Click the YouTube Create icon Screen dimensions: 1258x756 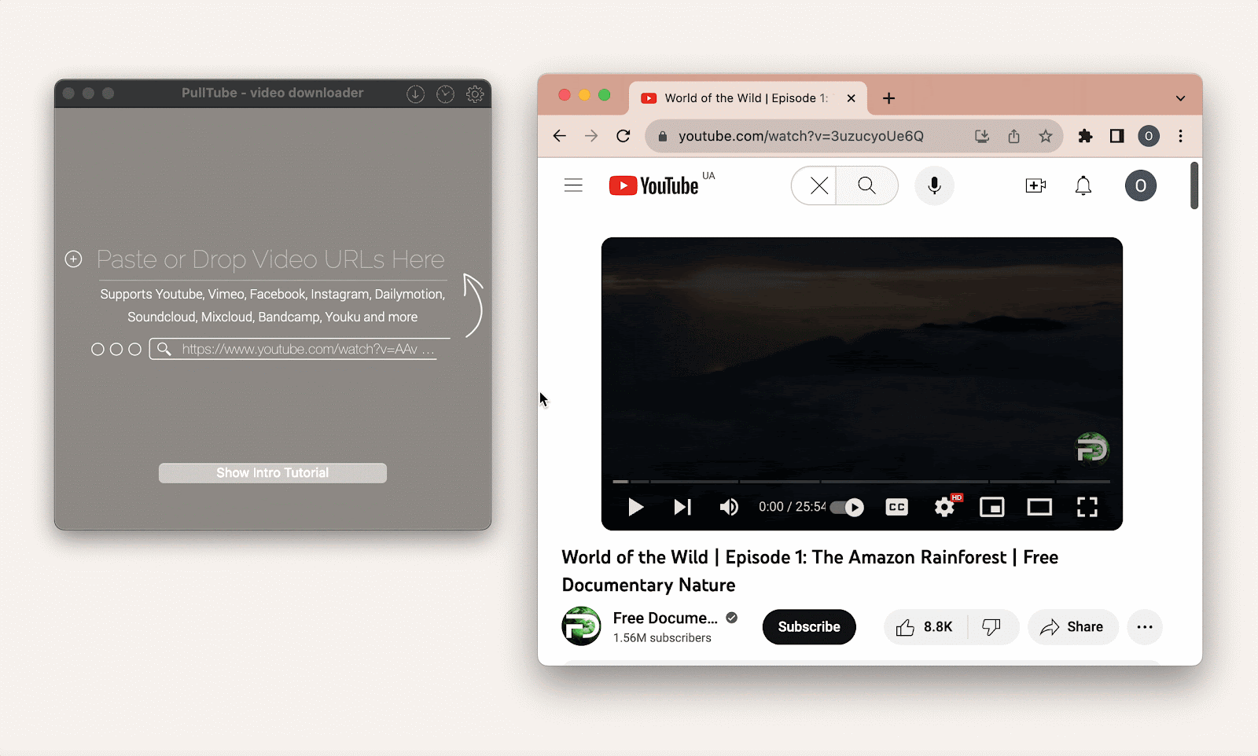[1035, 185]
